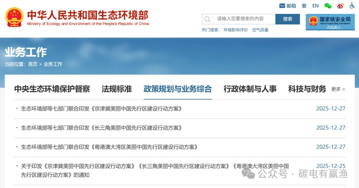Click the ministry name 中华人民共和国生态环境部
The image size is (359, 188).
pyautogui.click(x=88, y=15)
